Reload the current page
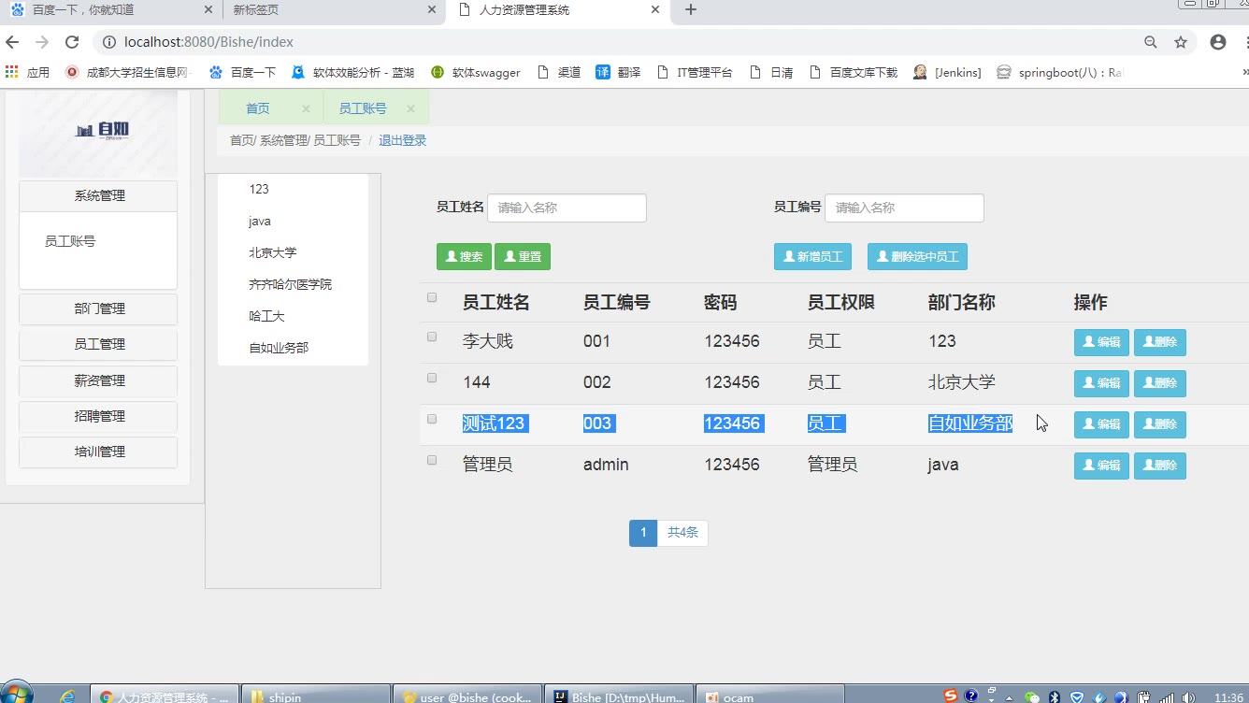Screen dimensions: 1249x703 pyautogui.click(x=72, y=42)
